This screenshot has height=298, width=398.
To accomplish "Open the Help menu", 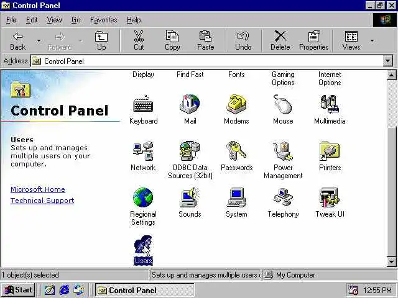I will coord(134,20).
